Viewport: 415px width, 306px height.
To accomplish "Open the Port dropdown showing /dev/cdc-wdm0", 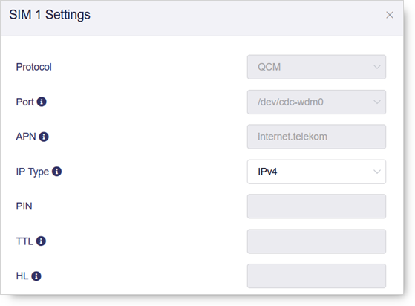I will pos(316,102).
